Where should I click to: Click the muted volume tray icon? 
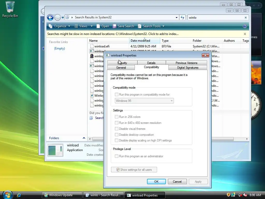245,195
